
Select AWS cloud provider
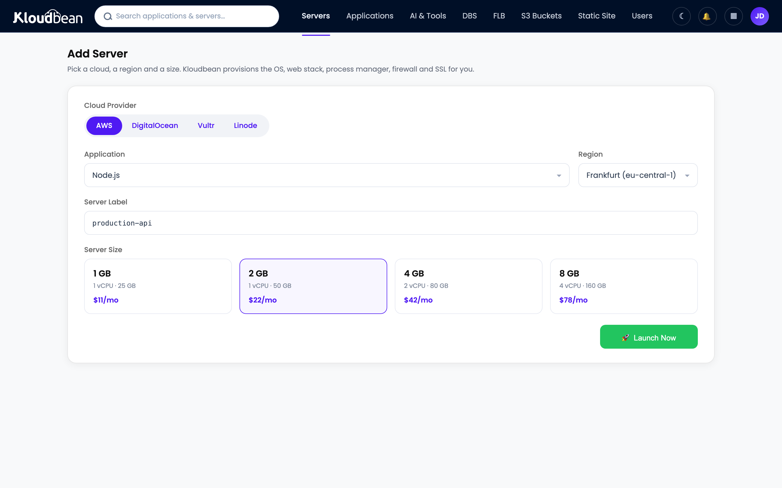104,126
